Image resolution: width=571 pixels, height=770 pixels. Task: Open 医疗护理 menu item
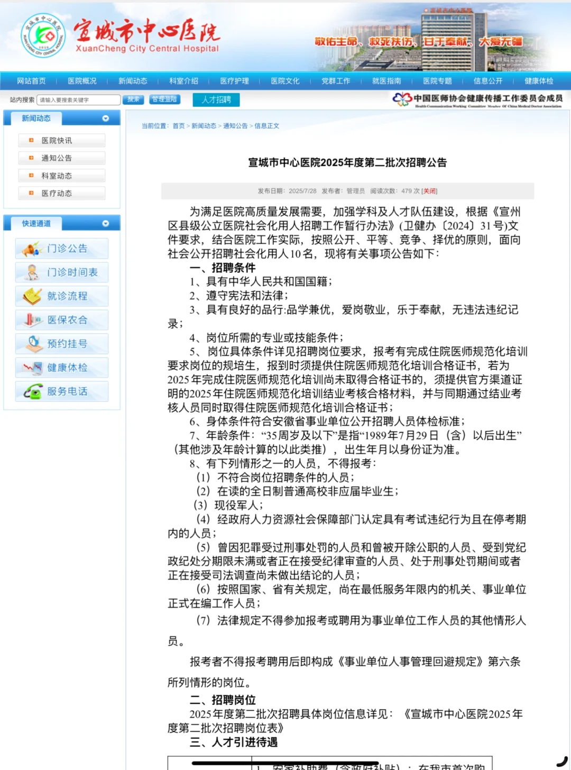click(x=234, y=81)
